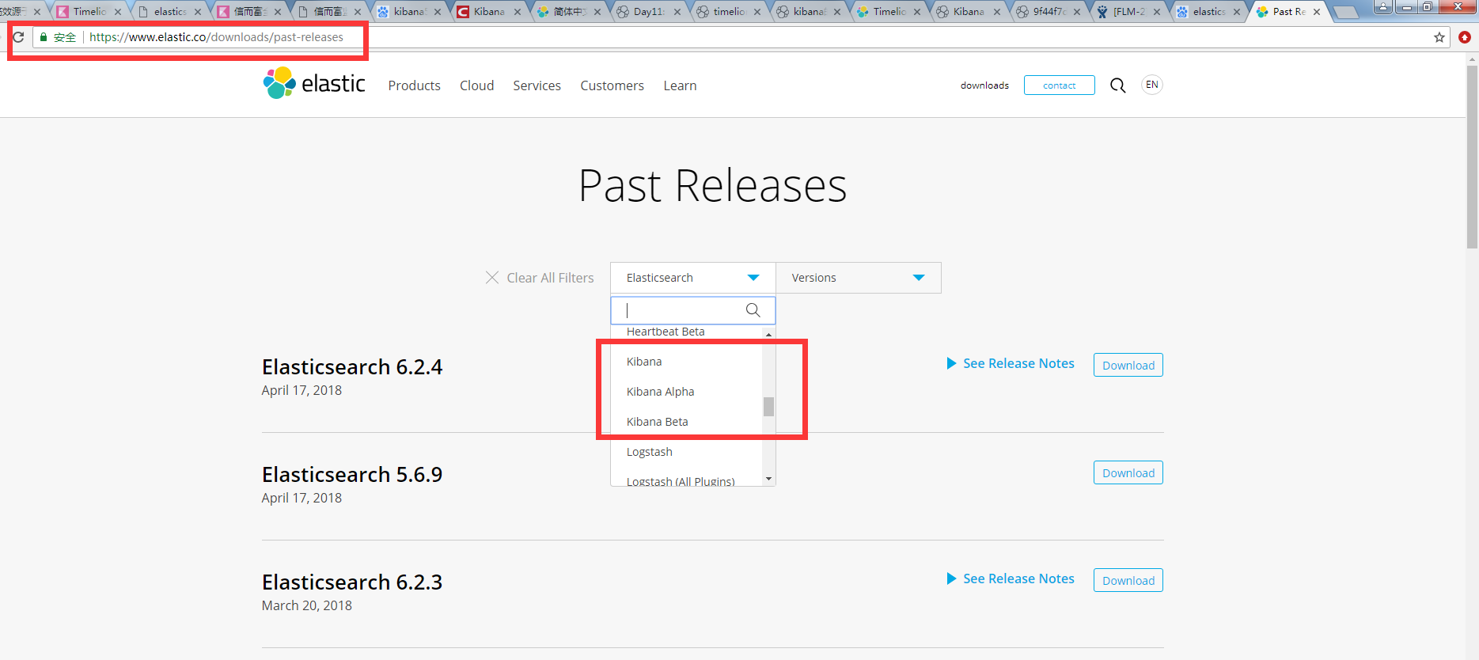Click the browser address bar URL
Screen dimensions: 1479x660
click(216, 37)
